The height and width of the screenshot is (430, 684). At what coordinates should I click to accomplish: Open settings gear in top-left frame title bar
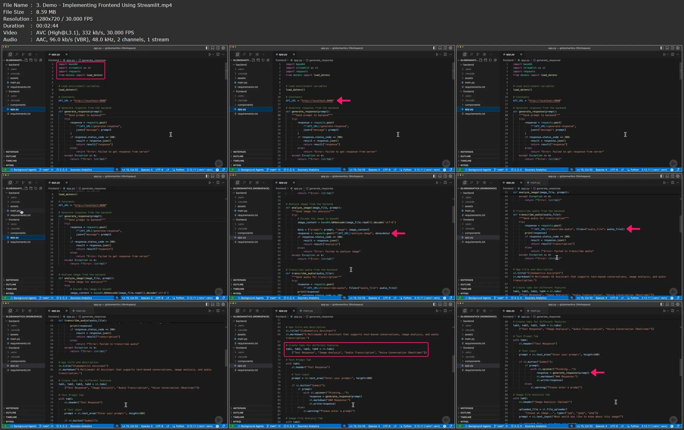click(223, 48)
